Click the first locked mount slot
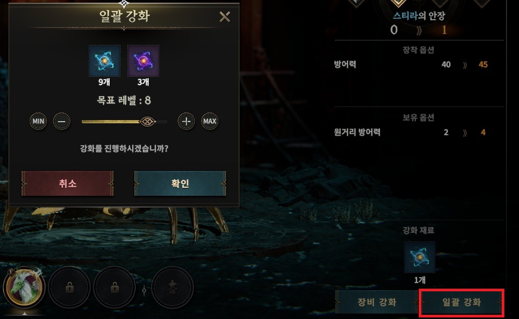519x319 pixels. click(69, 288)
